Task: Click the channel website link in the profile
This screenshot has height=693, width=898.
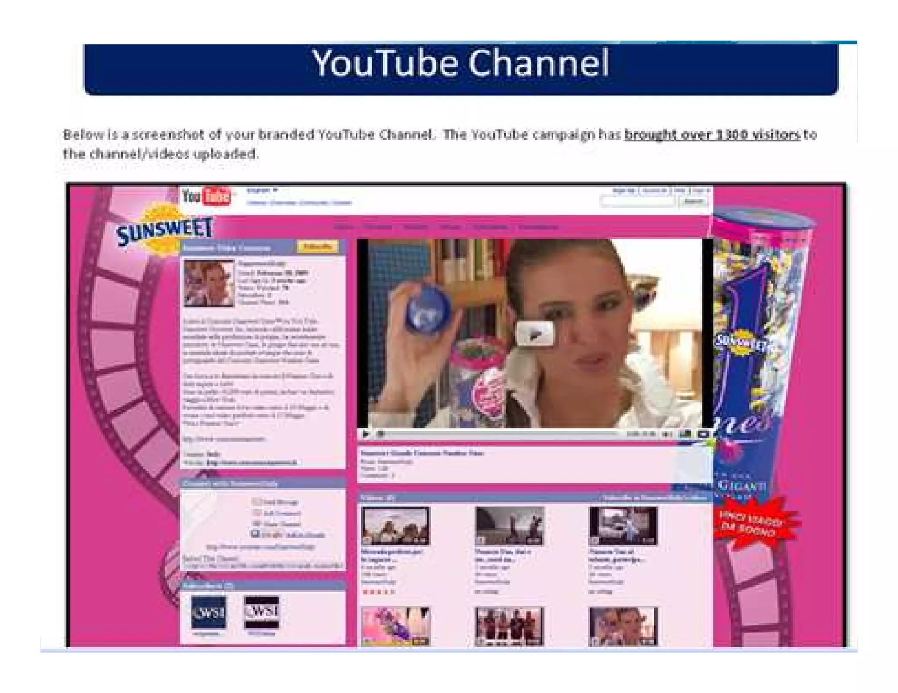Action: tap(252, 463)
